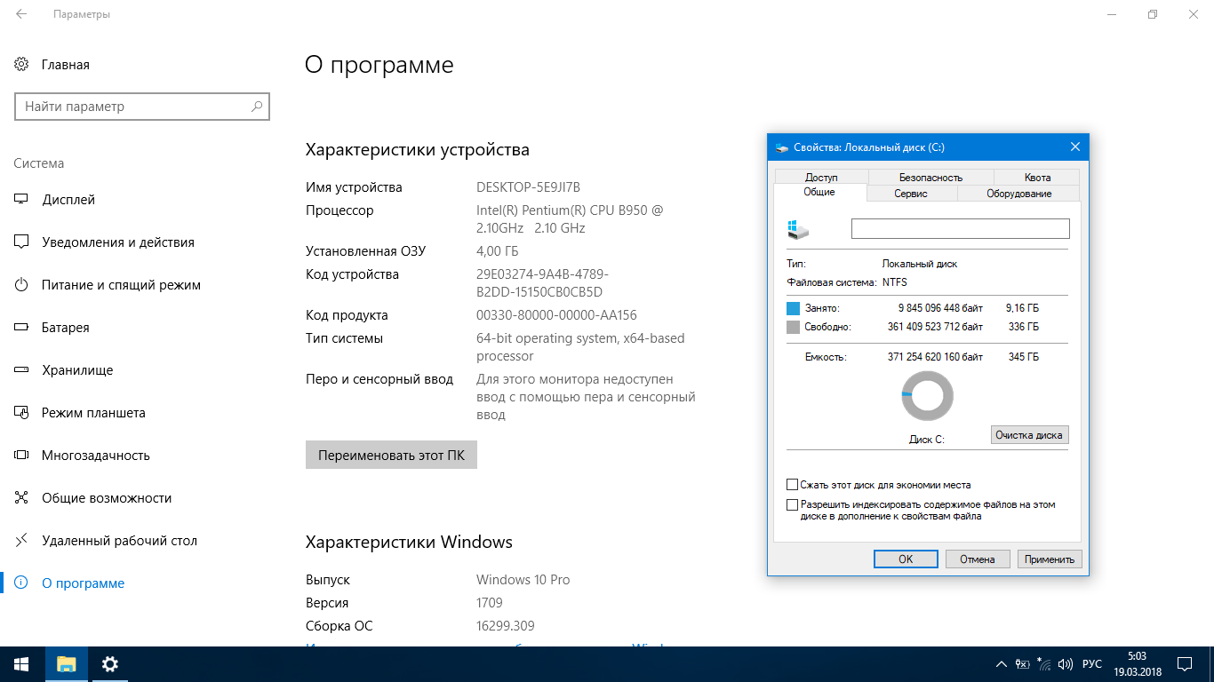This screenshot has height=682, width=1214.
Task: Click the edition value Windows 10 Pro
Action: coord(523,580)
